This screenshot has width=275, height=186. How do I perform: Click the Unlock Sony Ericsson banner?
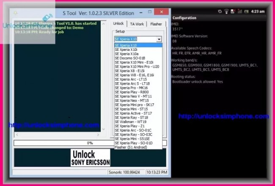pos(90,158)
